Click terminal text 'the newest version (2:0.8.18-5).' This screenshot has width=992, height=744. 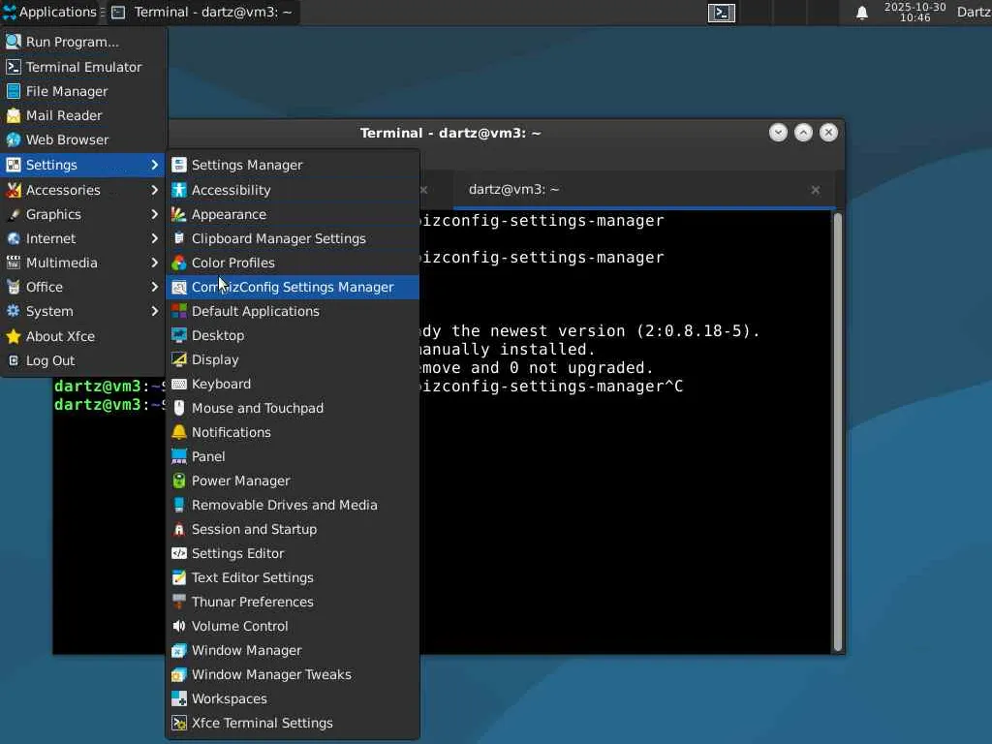pos(605,331)
